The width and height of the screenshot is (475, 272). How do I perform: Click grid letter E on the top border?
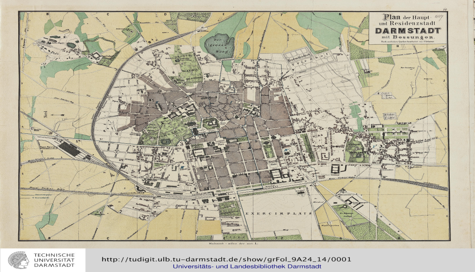(223, 14)
